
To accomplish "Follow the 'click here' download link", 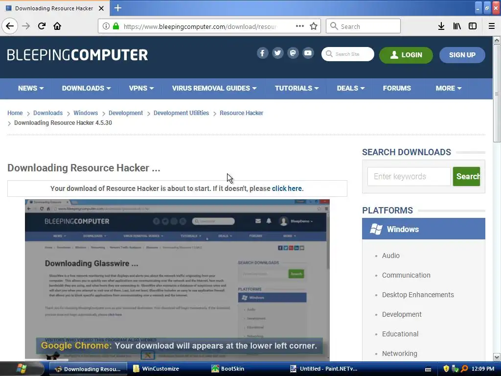I will click(x=287, y=188).
